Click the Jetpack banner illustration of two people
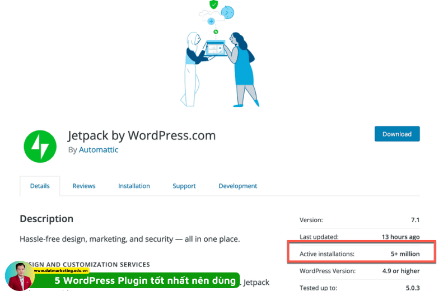 (220, 54)
